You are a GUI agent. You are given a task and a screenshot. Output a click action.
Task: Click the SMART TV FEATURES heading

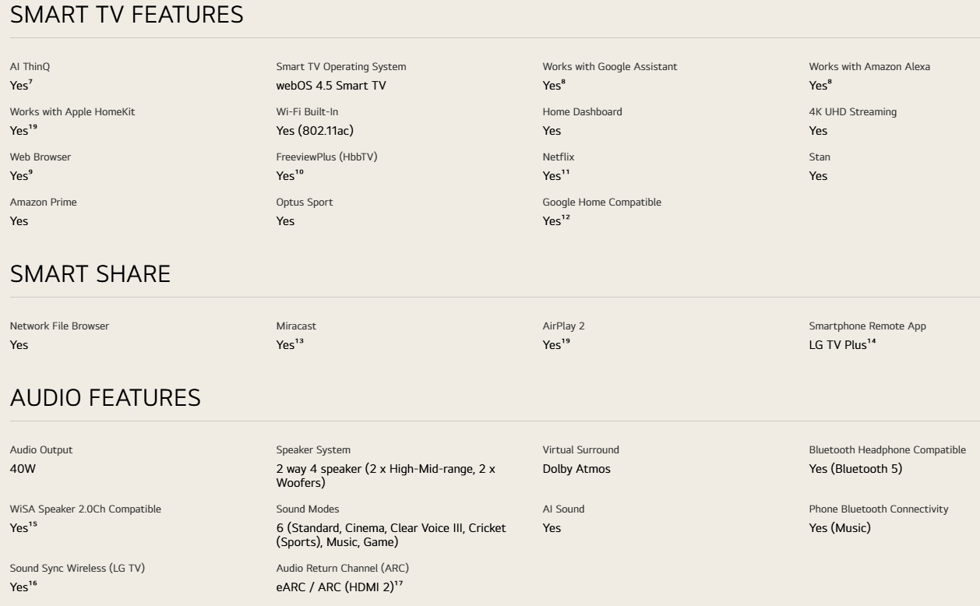pos(127,14)
